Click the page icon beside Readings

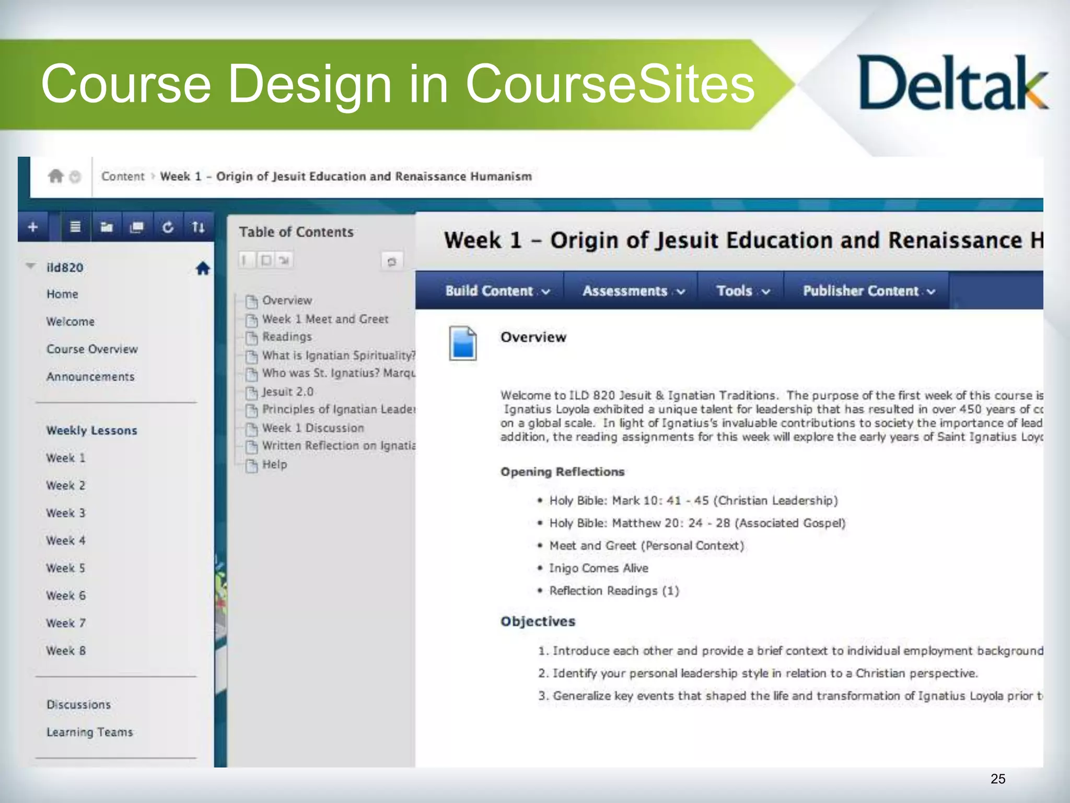pyautogui.click(x=252, y=338)
